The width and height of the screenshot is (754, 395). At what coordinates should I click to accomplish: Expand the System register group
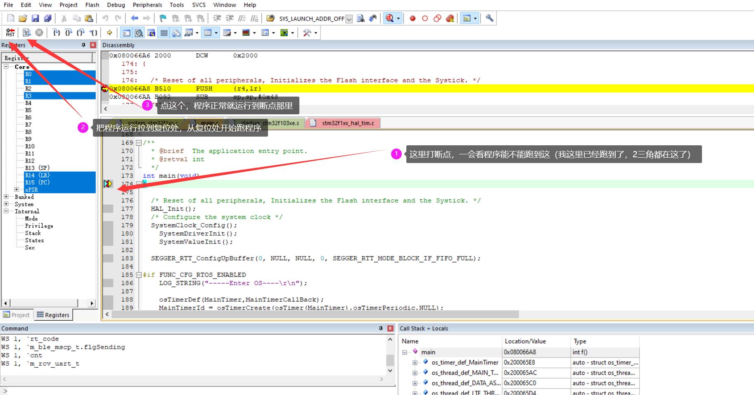[6, 204]
